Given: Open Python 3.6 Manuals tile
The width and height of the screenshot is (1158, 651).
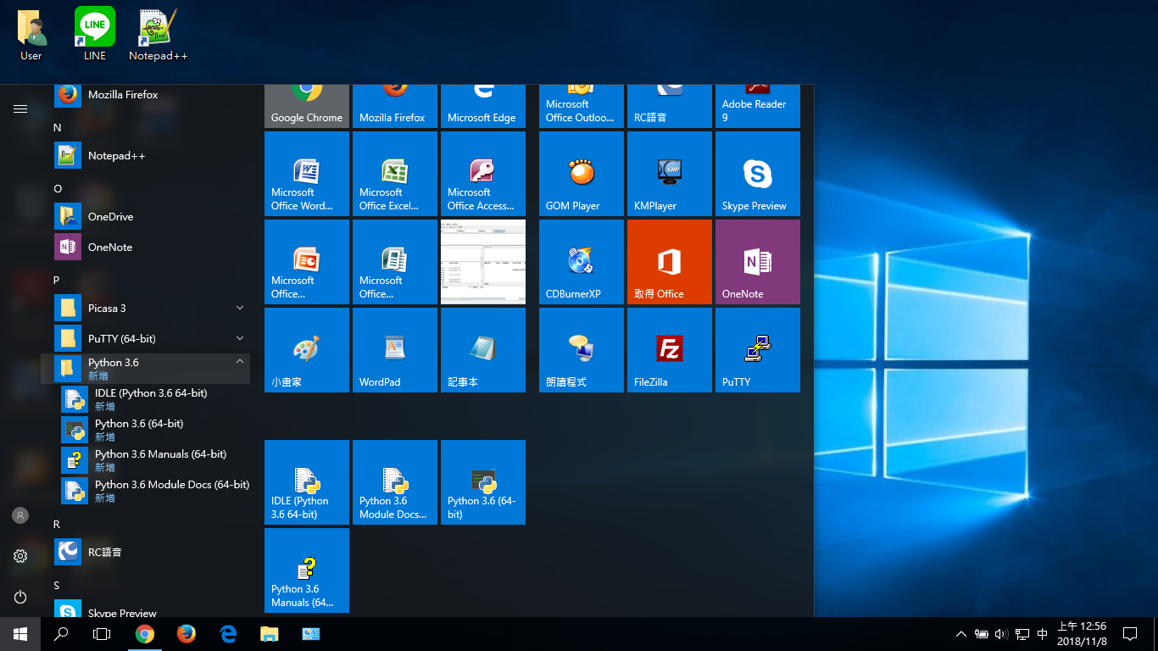Looking at the screenshot, I should pos(307,570).
